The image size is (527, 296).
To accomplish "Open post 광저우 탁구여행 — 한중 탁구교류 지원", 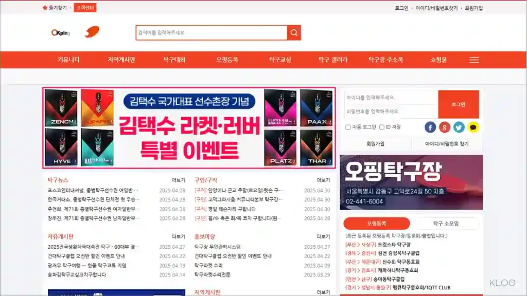I will (x=86, y=266).
